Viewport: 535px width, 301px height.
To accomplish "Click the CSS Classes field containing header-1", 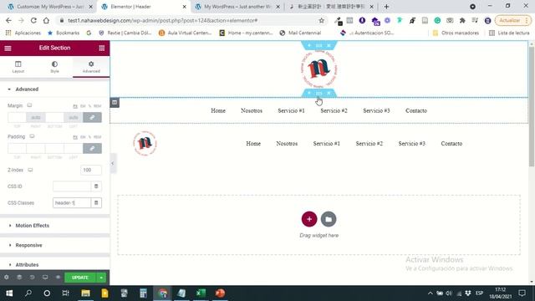I will (x=72, y=202).
